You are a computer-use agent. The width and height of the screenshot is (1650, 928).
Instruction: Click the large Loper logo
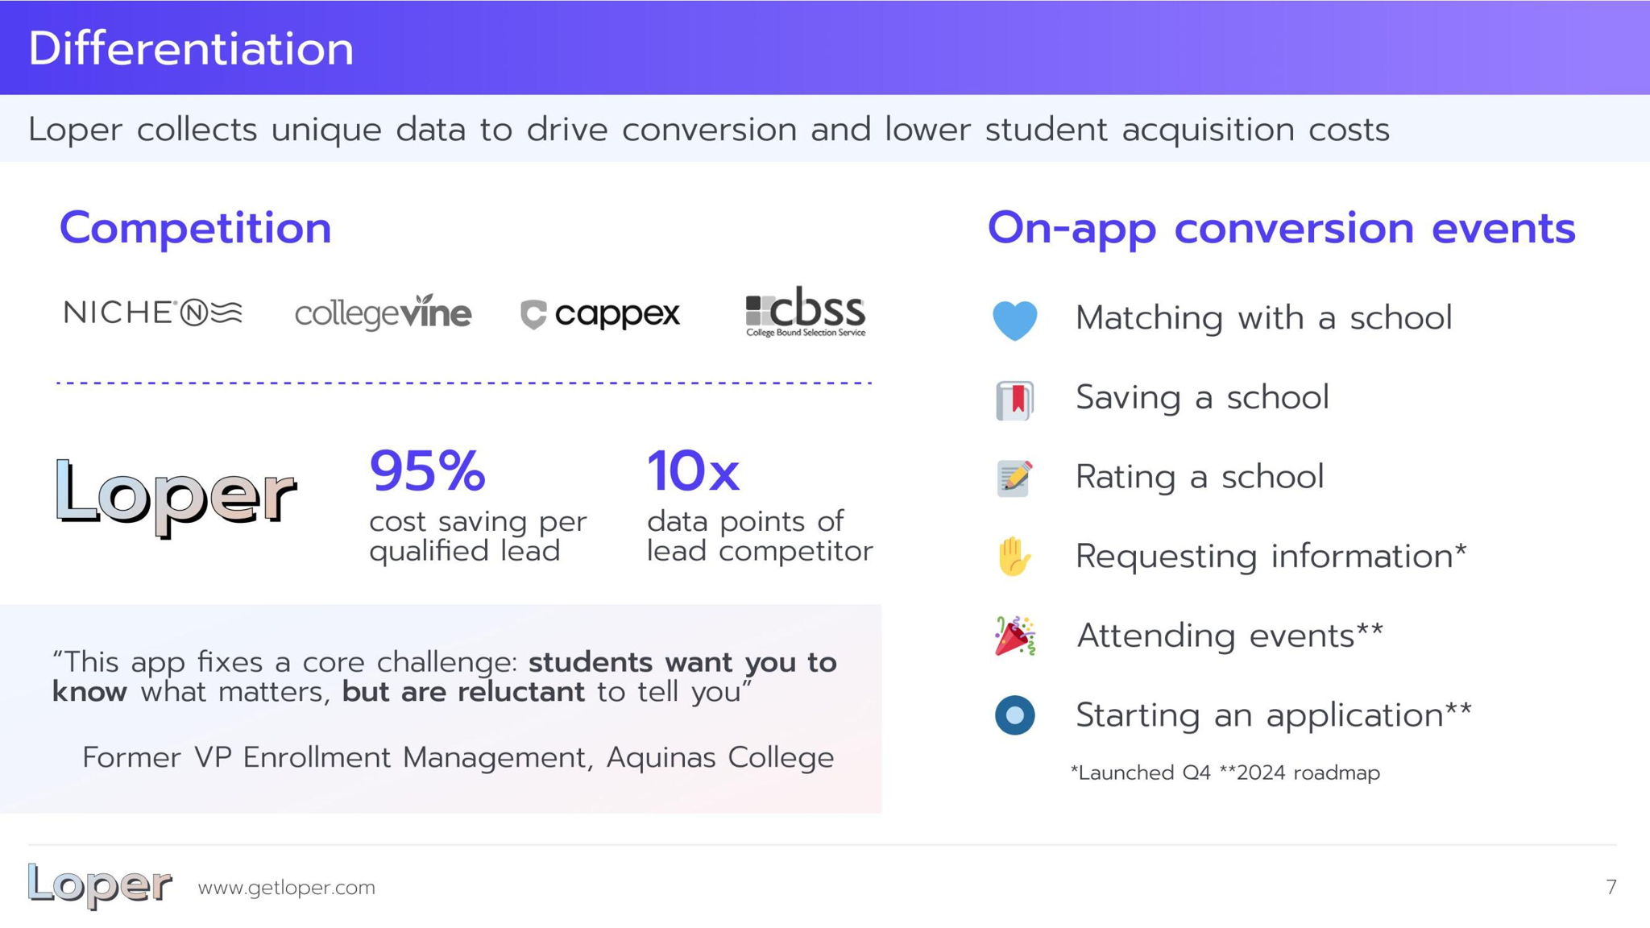click(x=176, y=496)
